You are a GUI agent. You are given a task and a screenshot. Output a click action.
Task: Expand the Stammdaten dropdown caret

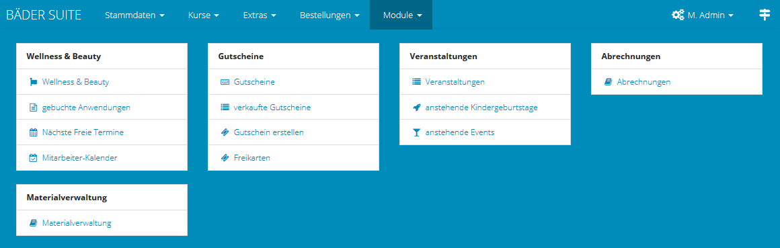pos(162,16)
